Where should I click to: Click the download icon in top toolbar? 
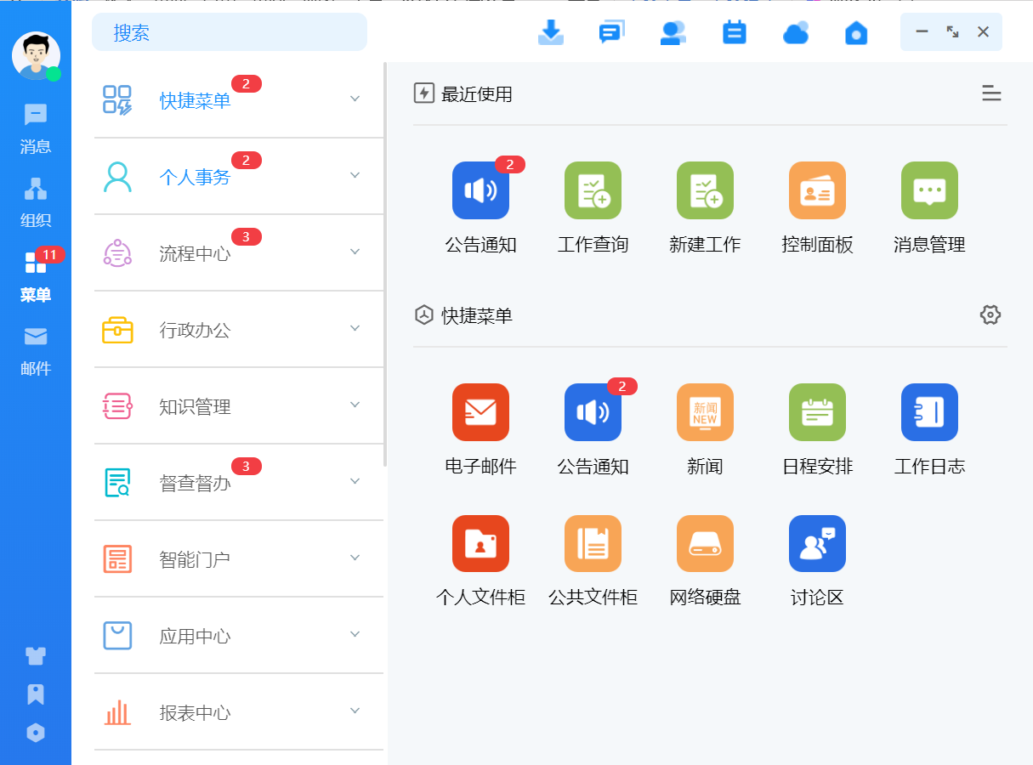(551, 32)
